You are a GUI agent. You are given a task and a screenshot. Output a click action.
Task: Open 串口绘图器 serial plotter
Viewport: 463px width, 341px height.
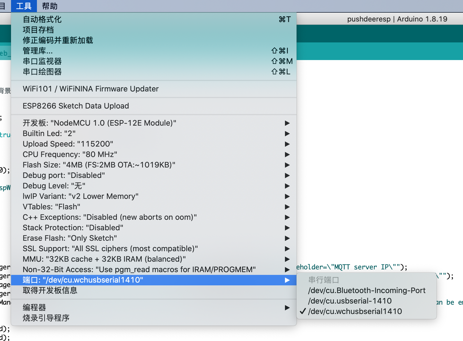point(154,72)
